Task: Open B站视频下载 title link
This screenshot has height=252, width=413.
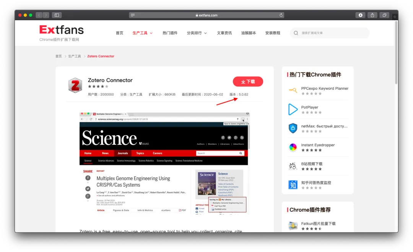Action: 312,164
